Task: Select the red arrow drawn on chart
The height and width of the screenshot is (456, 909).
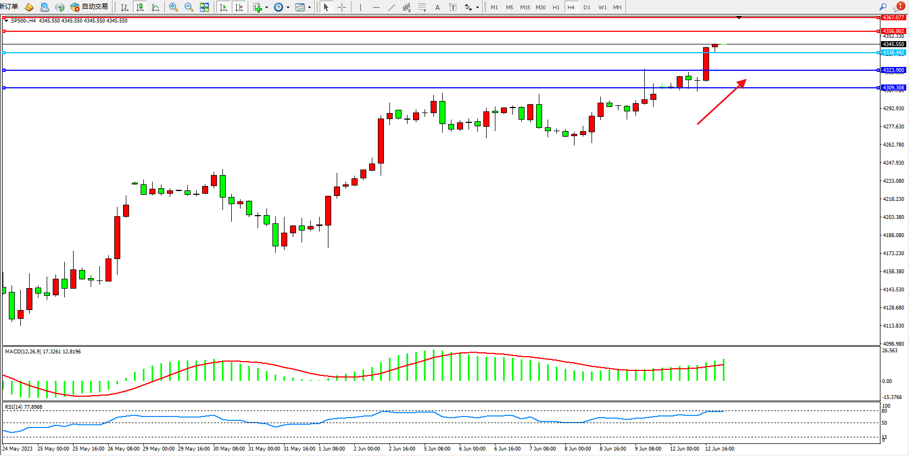Action: [x=721, y=102]
